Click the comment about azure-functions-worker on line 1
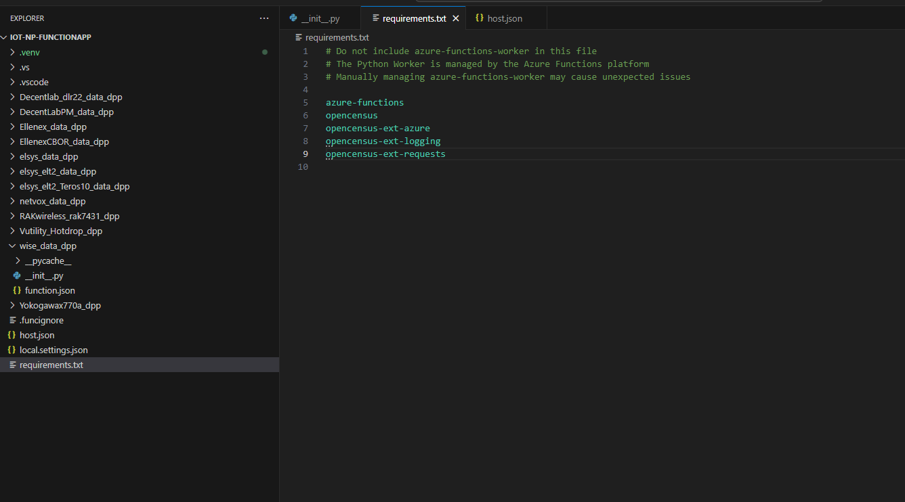This screenshot has height=502, width=905. 461,51
